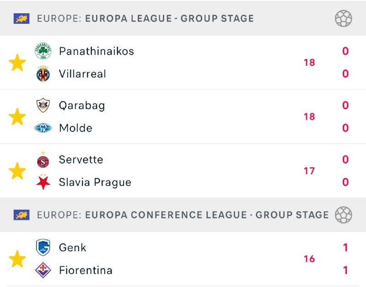Viewport: 366px width, 287px height.
Task: Toggle favorite star for Servette vs Slavia Prague
Action: 17,171
